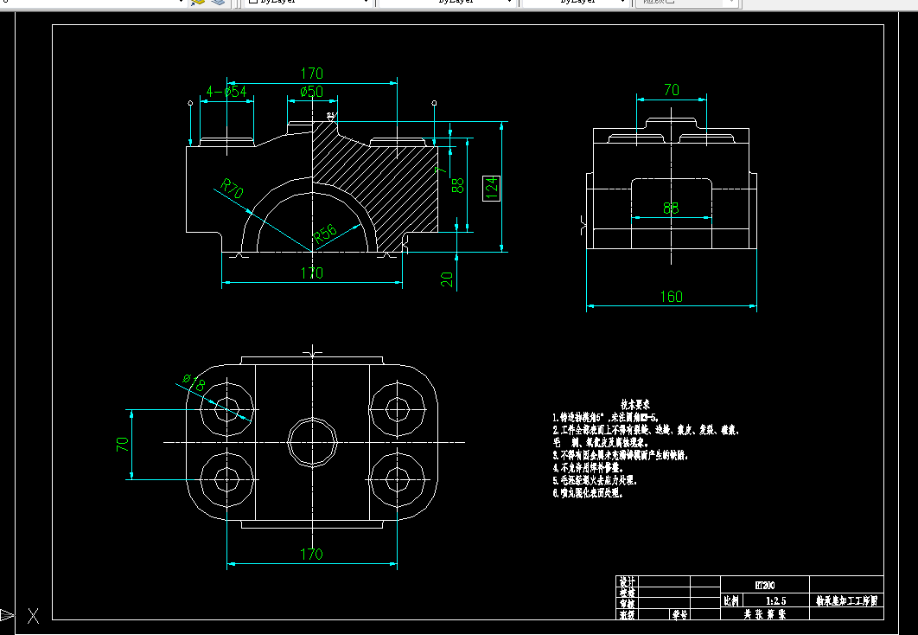Select note 4 不允许用焊补修整

coord(587,468)
